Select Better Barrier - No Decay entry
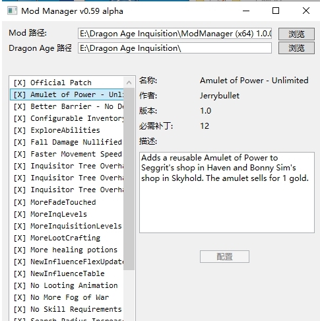This screenshot has height=321, width=320. pyautogui.click(x=67, y=106)
